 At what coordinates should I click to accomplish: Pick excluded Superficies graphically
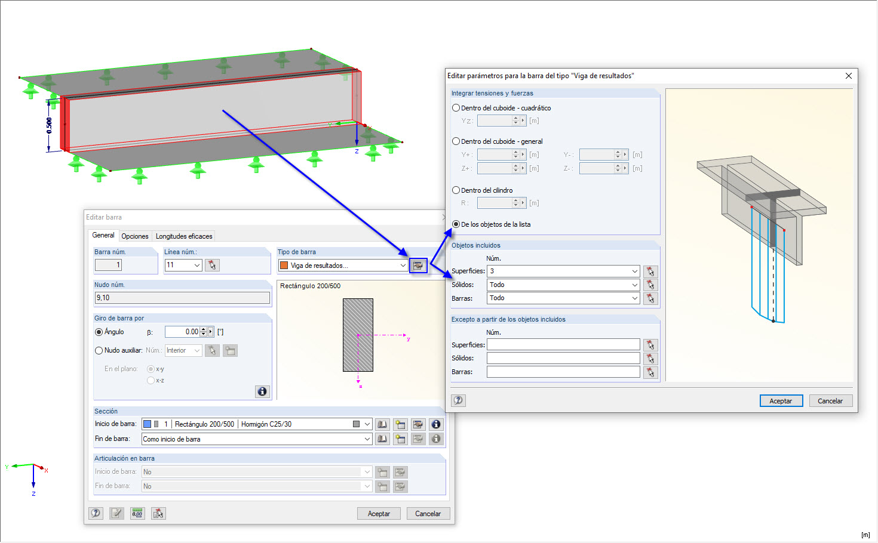[x=650, y=345]
